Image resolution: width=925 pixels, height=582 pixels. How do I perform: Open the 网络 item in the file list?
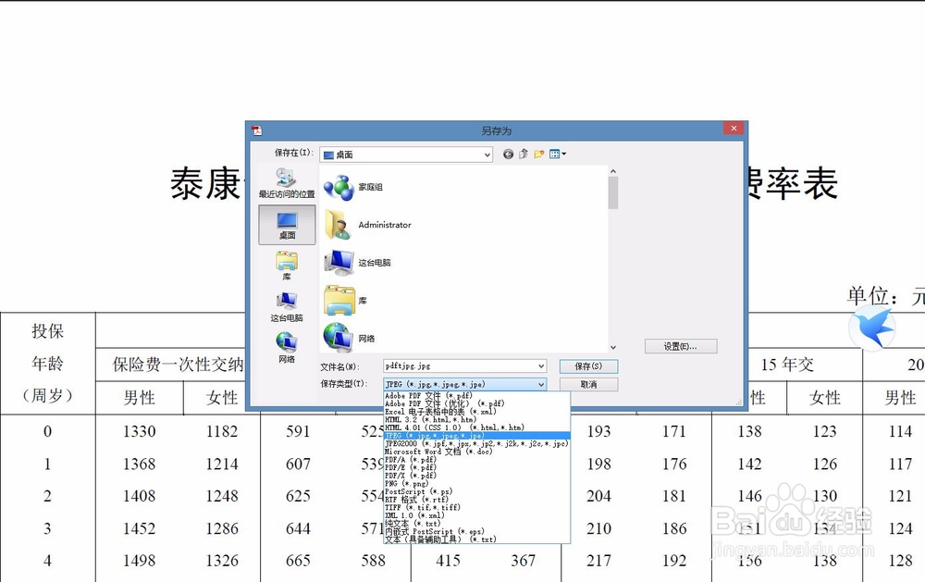click(x=350, y=339)
